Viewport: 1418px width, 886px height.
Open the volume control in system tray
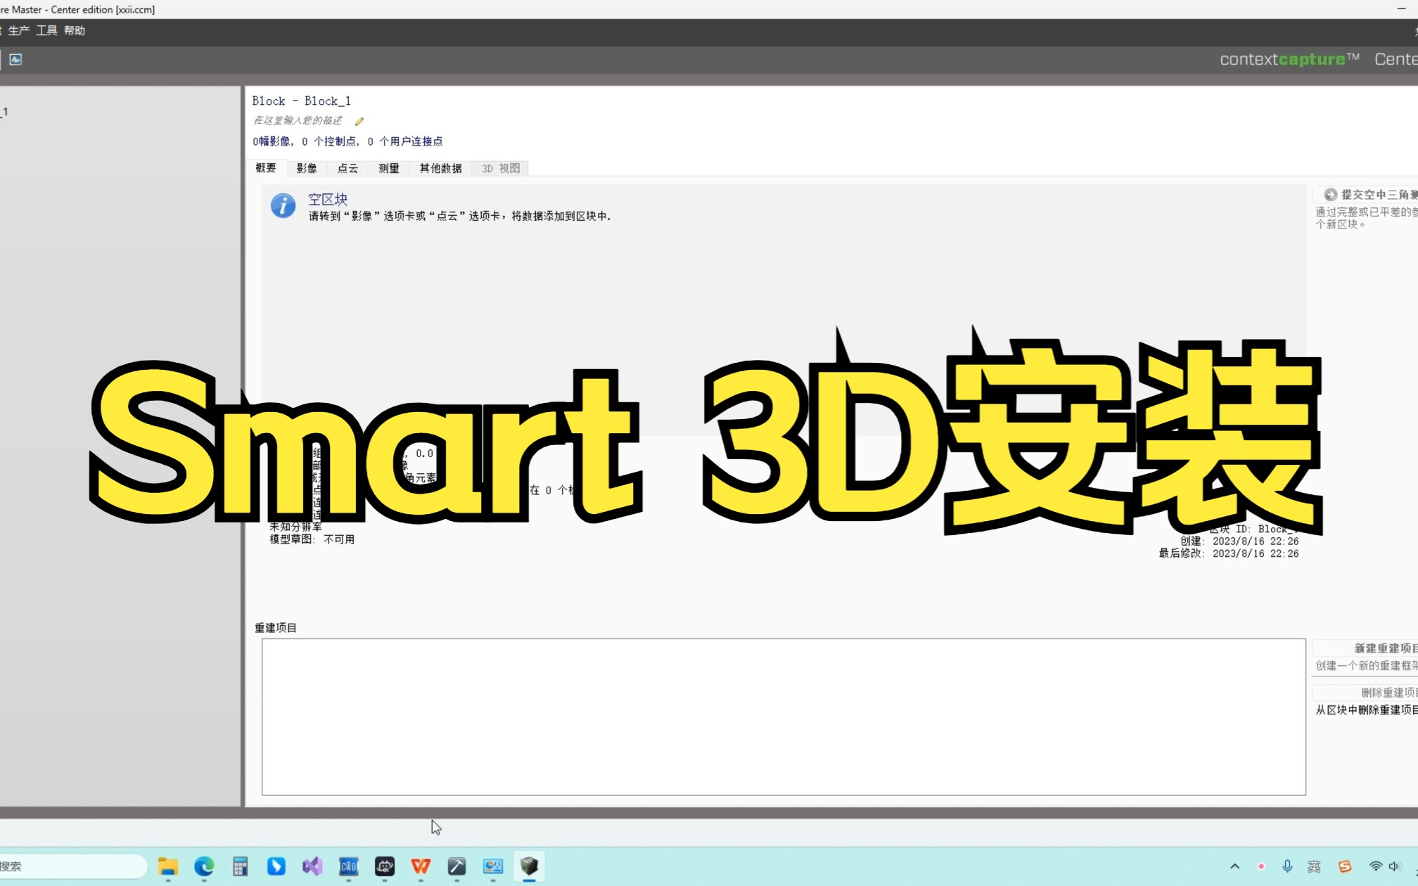(x=1394, y=866)
